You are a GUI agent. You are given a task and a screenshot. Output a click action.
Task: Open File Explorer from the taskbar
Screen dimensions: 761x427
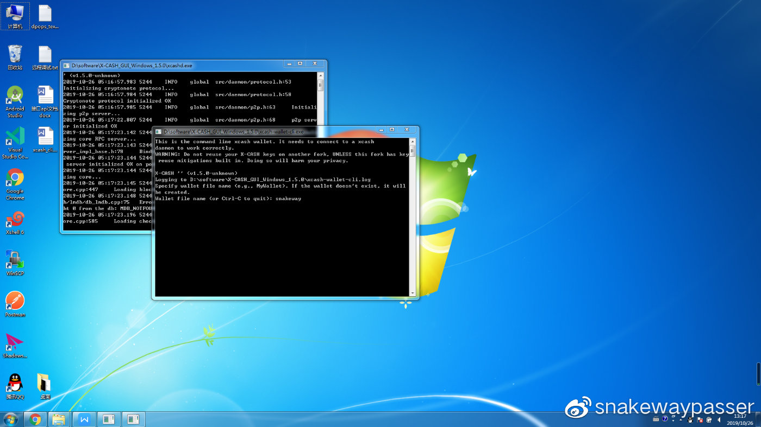coord(59,419)
